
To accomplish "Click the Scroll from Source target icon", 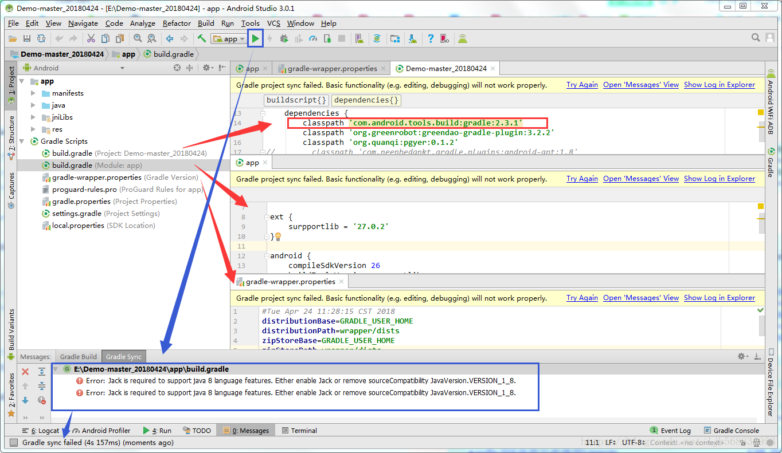I will [177, 68].
